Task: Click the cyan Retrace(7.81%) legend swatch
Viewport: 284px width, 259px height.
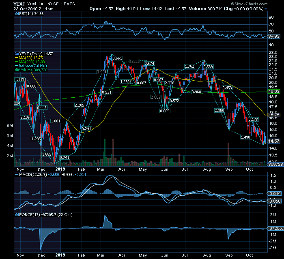Action: coord(17,66)
